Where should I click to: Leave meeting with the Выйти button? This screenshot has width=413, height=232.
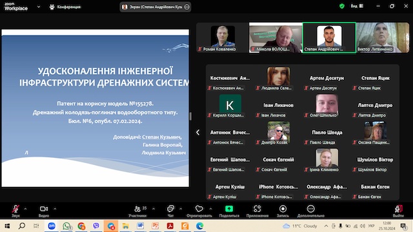398,211
